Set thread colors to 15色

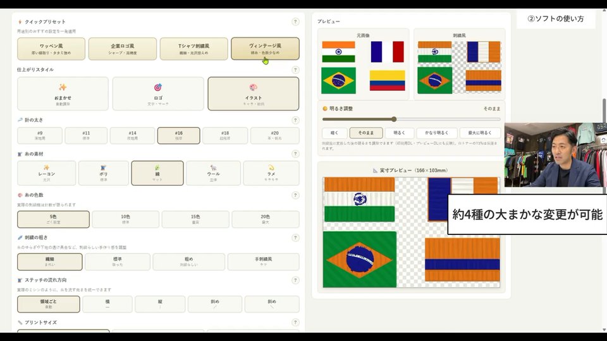pyautogui.click(x=195, y=219)
